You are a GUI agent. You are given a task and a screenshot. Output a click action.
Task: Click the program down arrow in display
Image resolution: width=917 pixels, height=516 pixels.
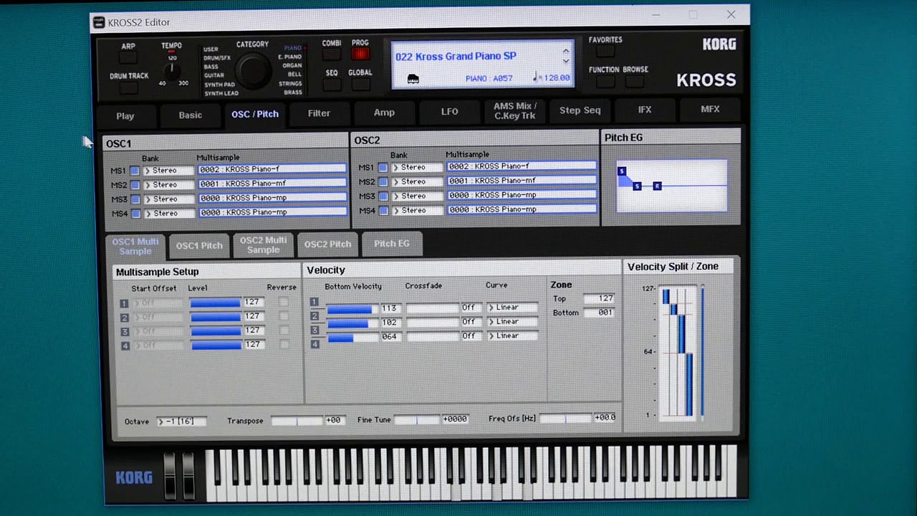tap(566, 61)
